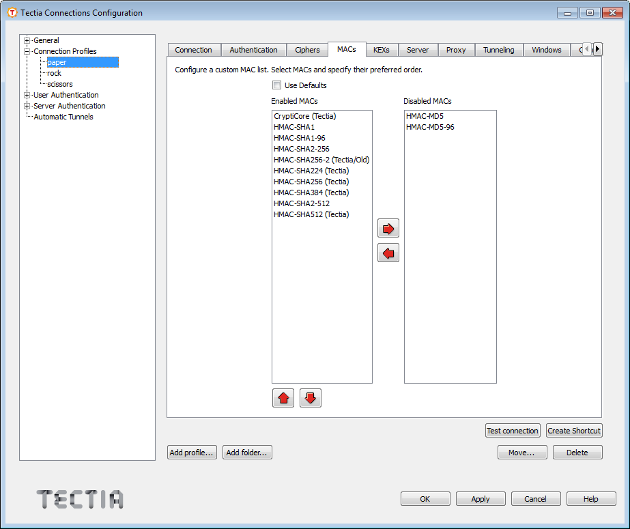Image resolution: width=630 pixels, height=529 pixels.
Task: Select the MACs tab
Action: tap(347, 49)
